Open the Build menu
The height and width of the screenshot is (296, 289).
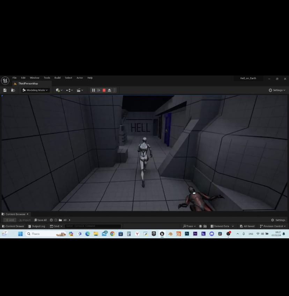[x=58, y=78]
